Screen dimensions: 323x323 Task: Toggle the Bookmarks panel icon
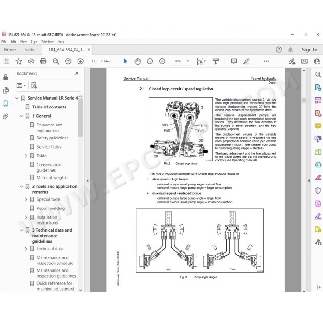[6, 103]
